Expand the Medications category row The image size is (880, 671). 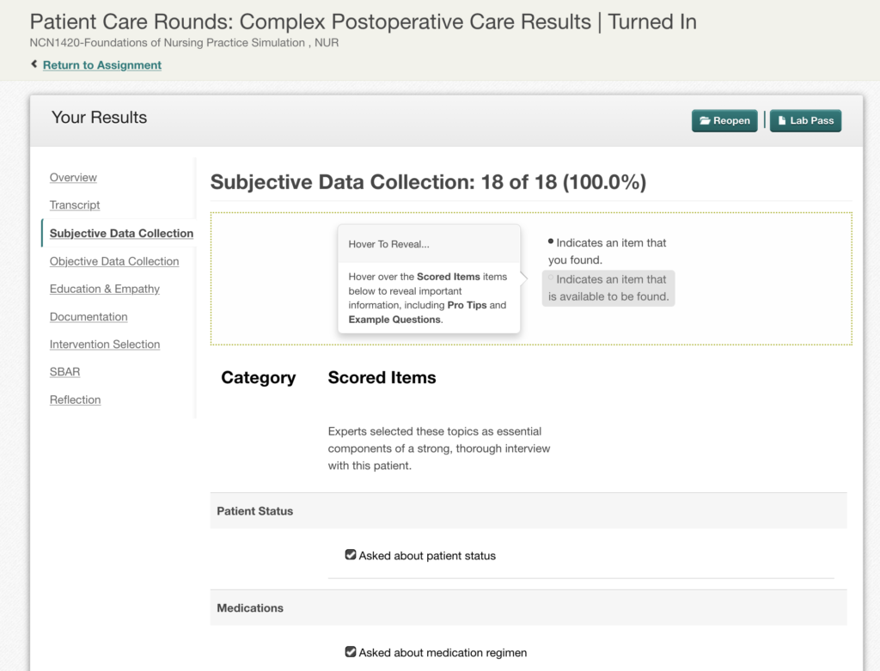(x=529, y=607)
